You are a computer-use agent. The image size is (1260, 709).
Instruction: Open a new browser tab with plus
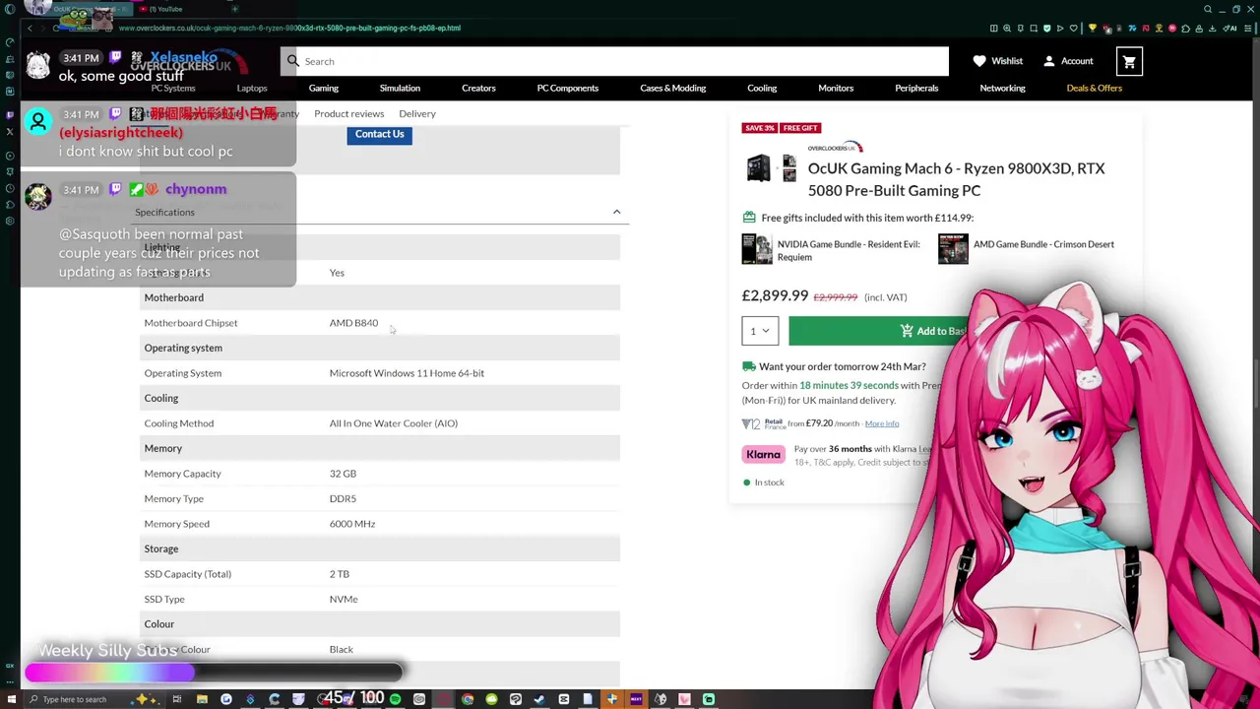(234, 9)
